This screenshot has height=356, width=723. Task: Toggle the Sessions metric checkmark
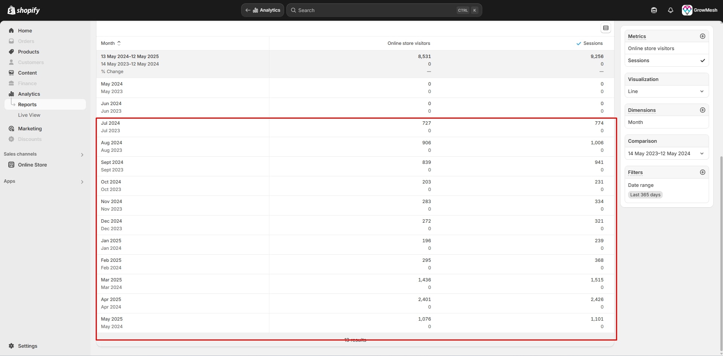(x=702, y=60)
